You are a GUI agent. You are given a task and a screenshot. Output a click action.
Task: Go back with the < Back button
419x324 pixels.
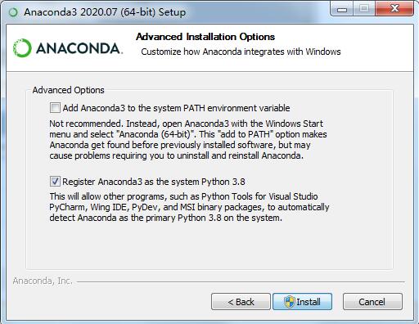tap(241, 302)
